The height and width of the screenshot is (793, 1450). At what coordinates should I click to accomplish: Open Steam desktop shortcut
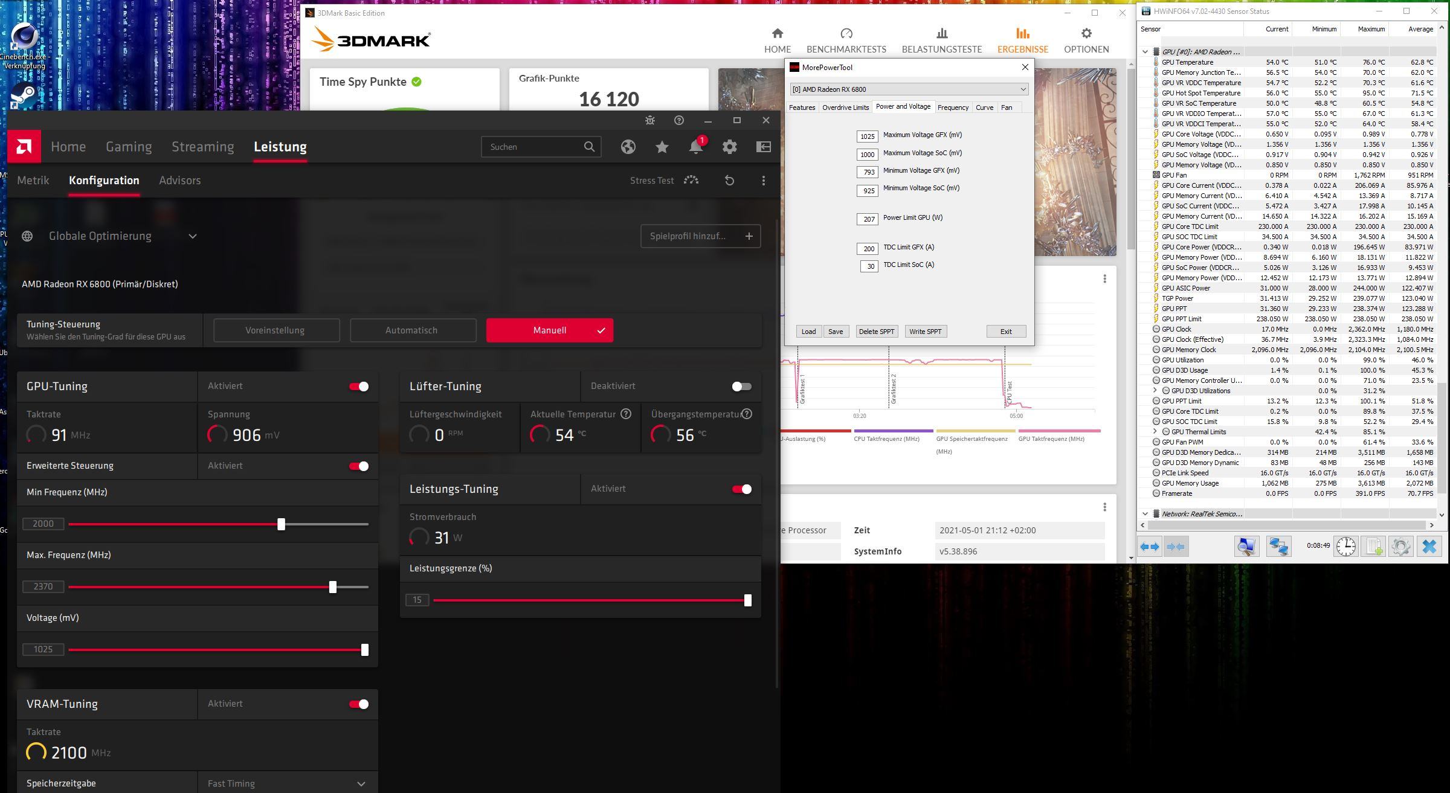23,97
